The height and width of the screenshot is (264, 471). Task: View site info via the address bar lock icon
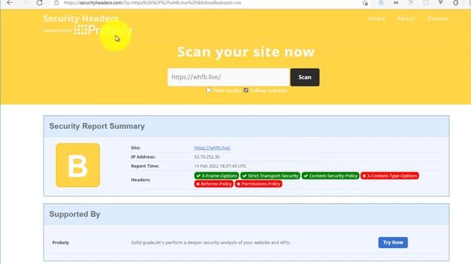[57, 3]
